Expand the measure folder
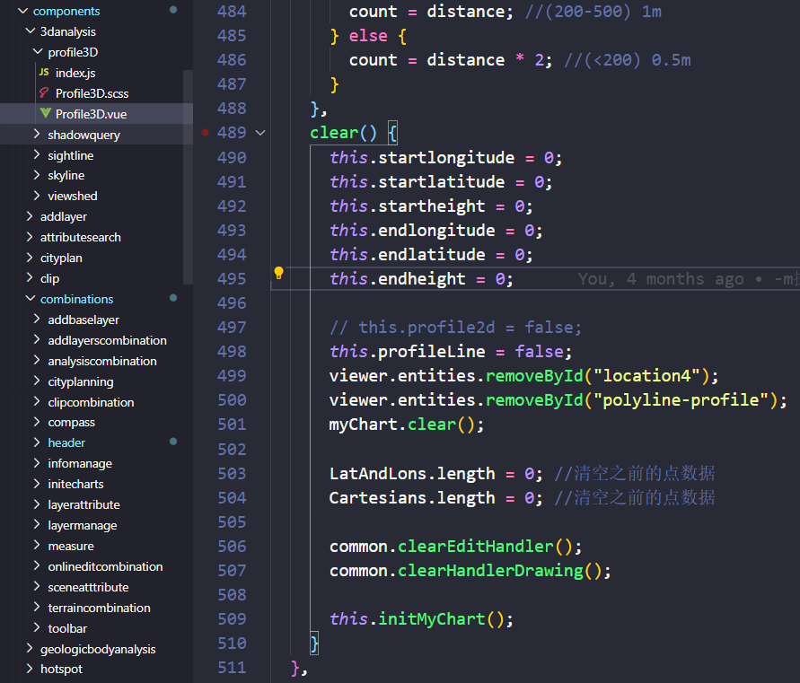 click(x=37, y=546)
